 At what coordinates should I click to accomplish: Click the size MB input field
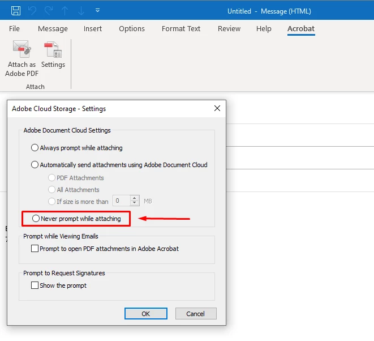(x=122, y=201)
